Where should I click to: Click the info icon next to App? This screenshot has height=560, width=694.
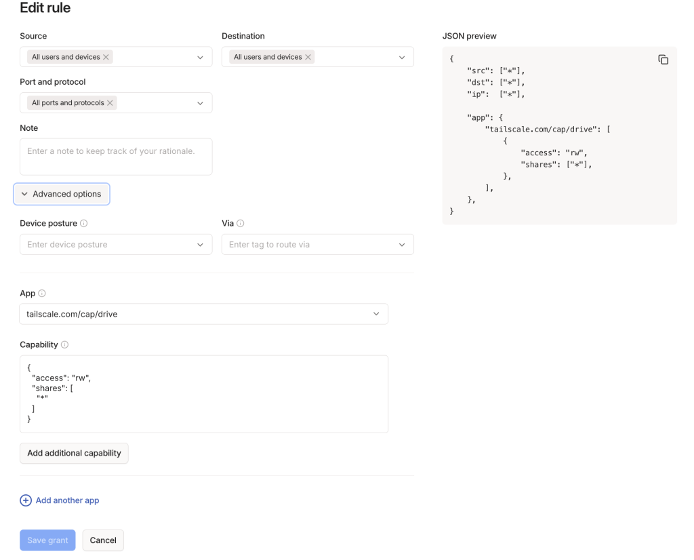point(42,294)
